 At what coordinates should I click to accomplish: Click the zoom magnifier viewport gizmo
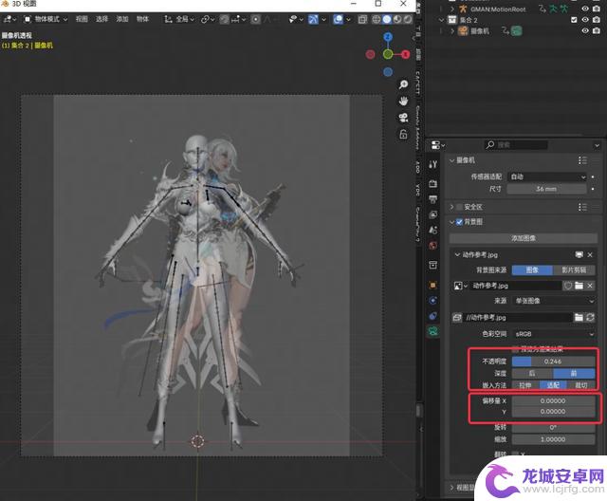coord(403,84)
